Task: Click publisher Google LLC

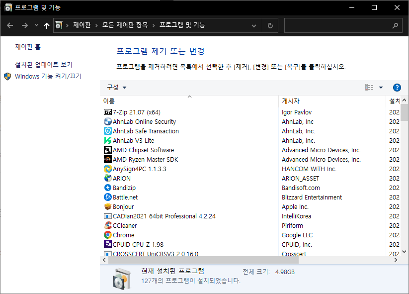Action: click(297, 235)
